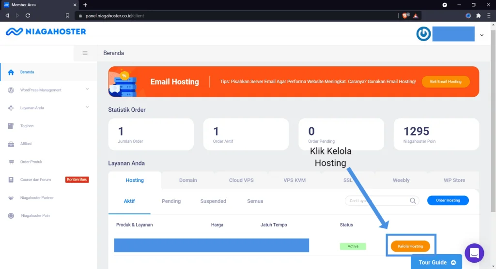Select the Aktif filter tab
Screen dimensions: 496x269
point(129,201)
